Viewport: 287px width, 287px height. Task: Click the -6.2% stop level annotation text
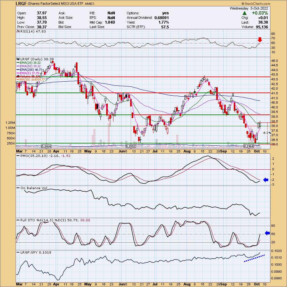pyautogui.click(x=267, y=133)
